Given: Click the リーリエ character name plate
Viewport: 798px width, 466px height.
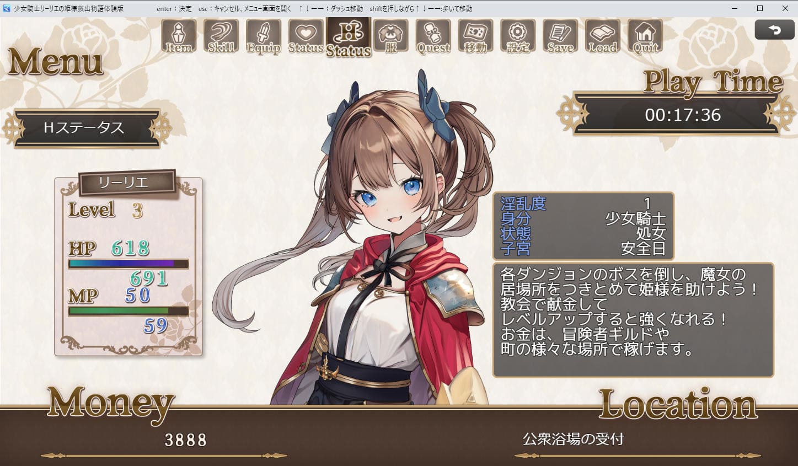Looking at the screenshot, I should 127,183.
